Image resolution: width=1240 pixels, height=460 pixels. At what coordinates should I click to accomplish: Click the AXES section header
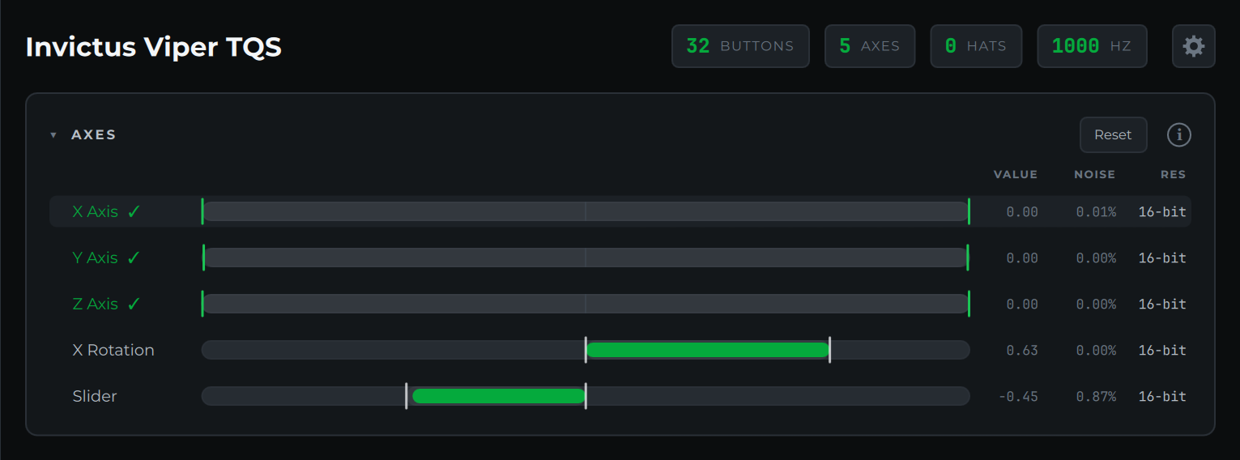94,134
